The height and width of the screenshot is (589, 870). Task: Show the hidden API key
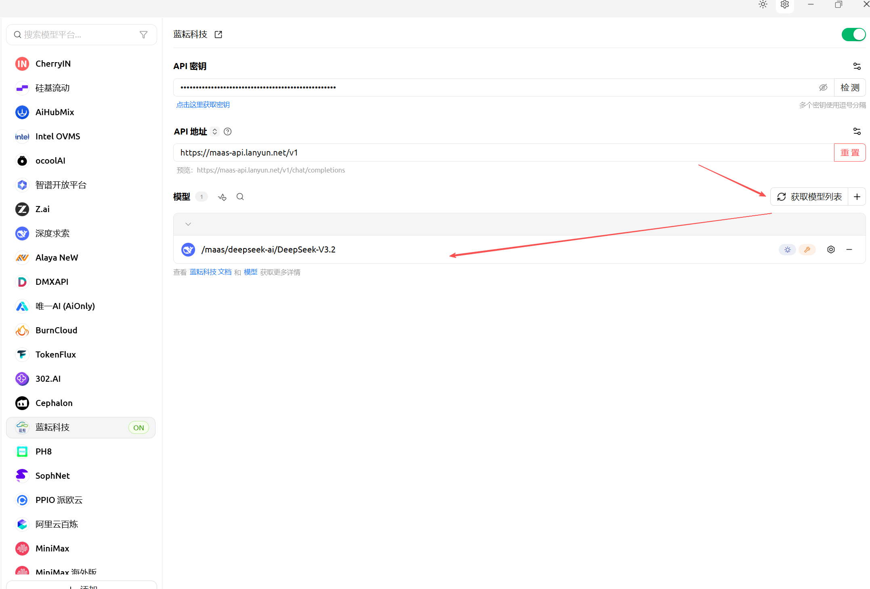823,88
